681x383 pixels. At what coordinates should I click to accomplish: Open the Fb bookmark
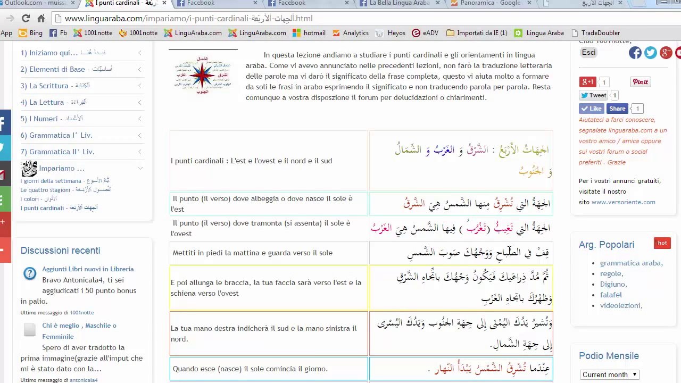pos(58,33)
